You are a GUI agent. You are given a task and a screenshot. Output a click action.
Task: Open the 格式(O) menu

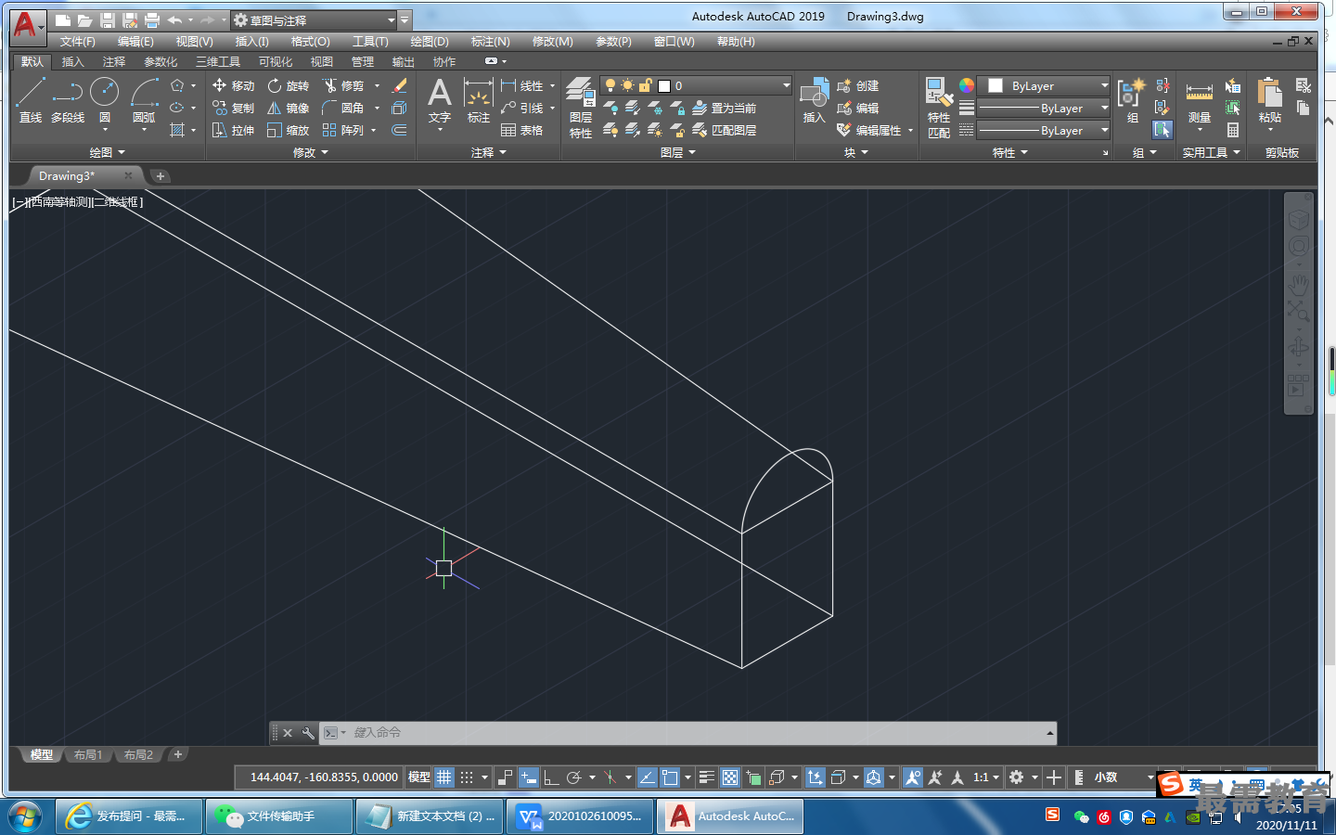[x=310, y=42]
